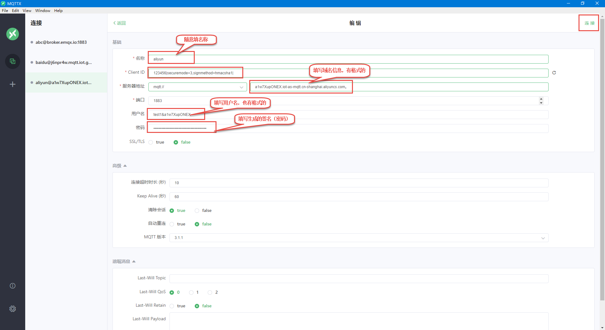Click the Keep Alive field
The image size is (605, 330).
(359, 197)
